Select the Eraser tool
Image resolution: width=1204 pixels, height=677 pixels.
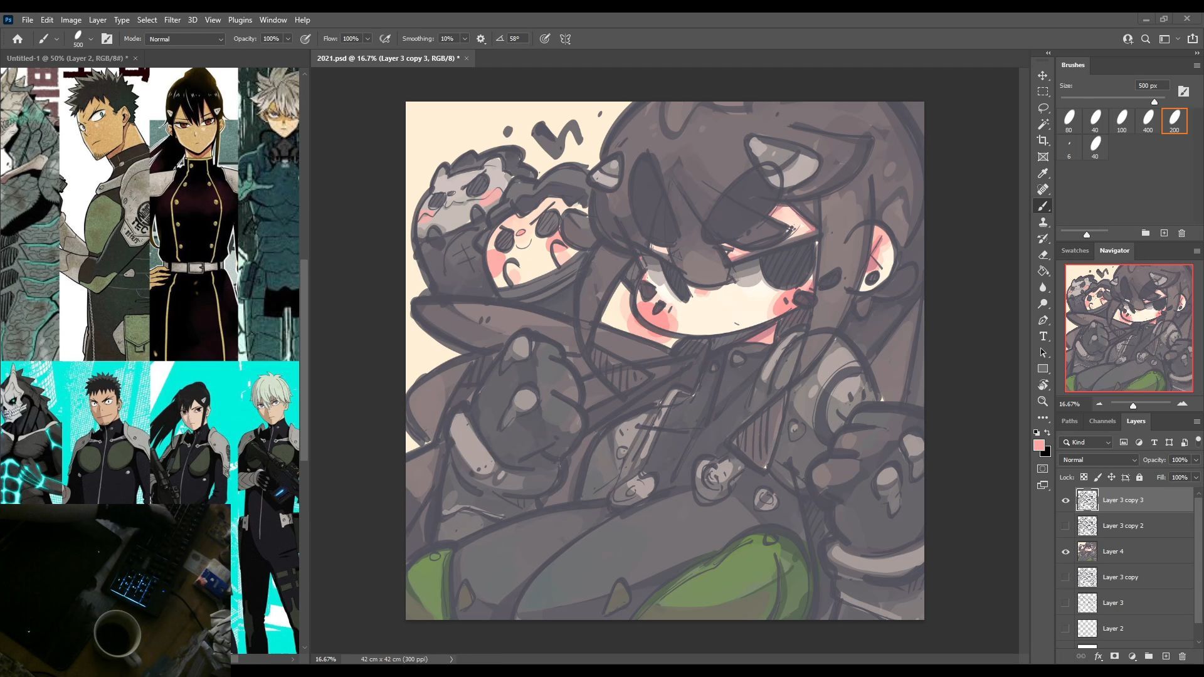click(x=1043, y=255)
